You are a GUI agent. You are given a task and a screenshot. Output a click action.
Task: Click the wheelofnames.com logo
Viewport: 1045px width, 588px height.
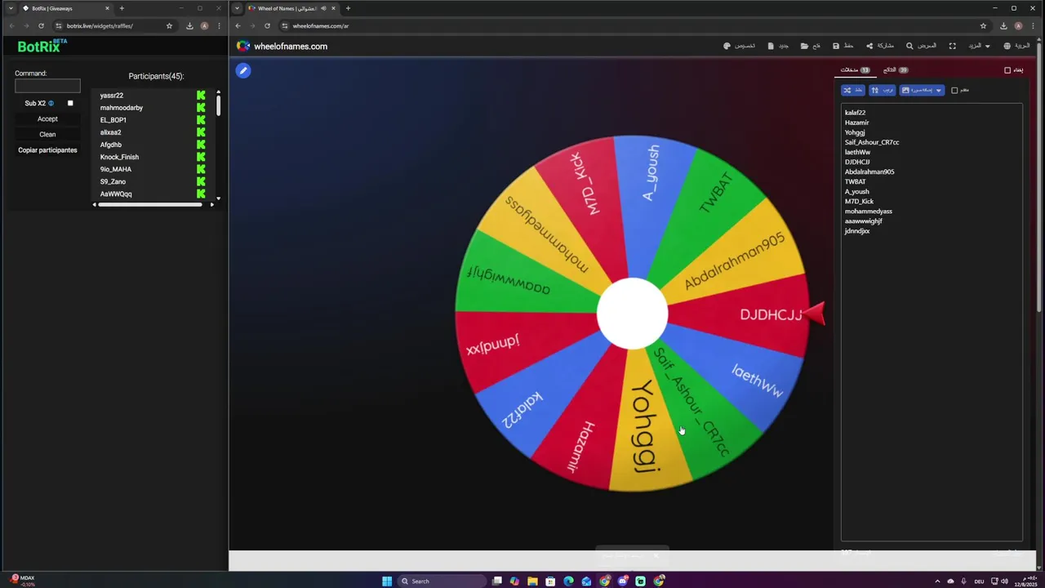click(282, 47)
